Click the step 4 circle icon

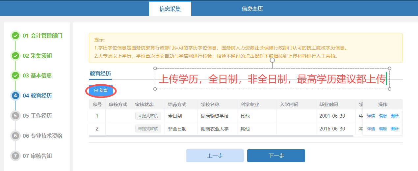pyautogui.click(x=15, y=96)
